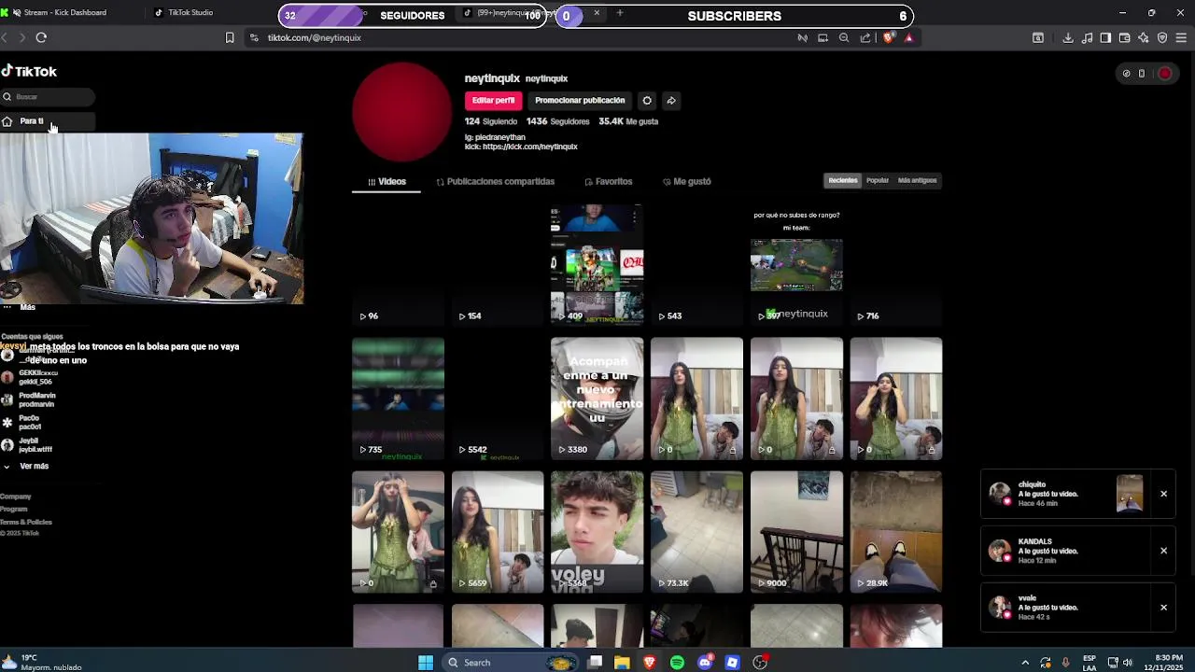
Task: Open Spotify from taskbar
Action: tap(677, 662)
